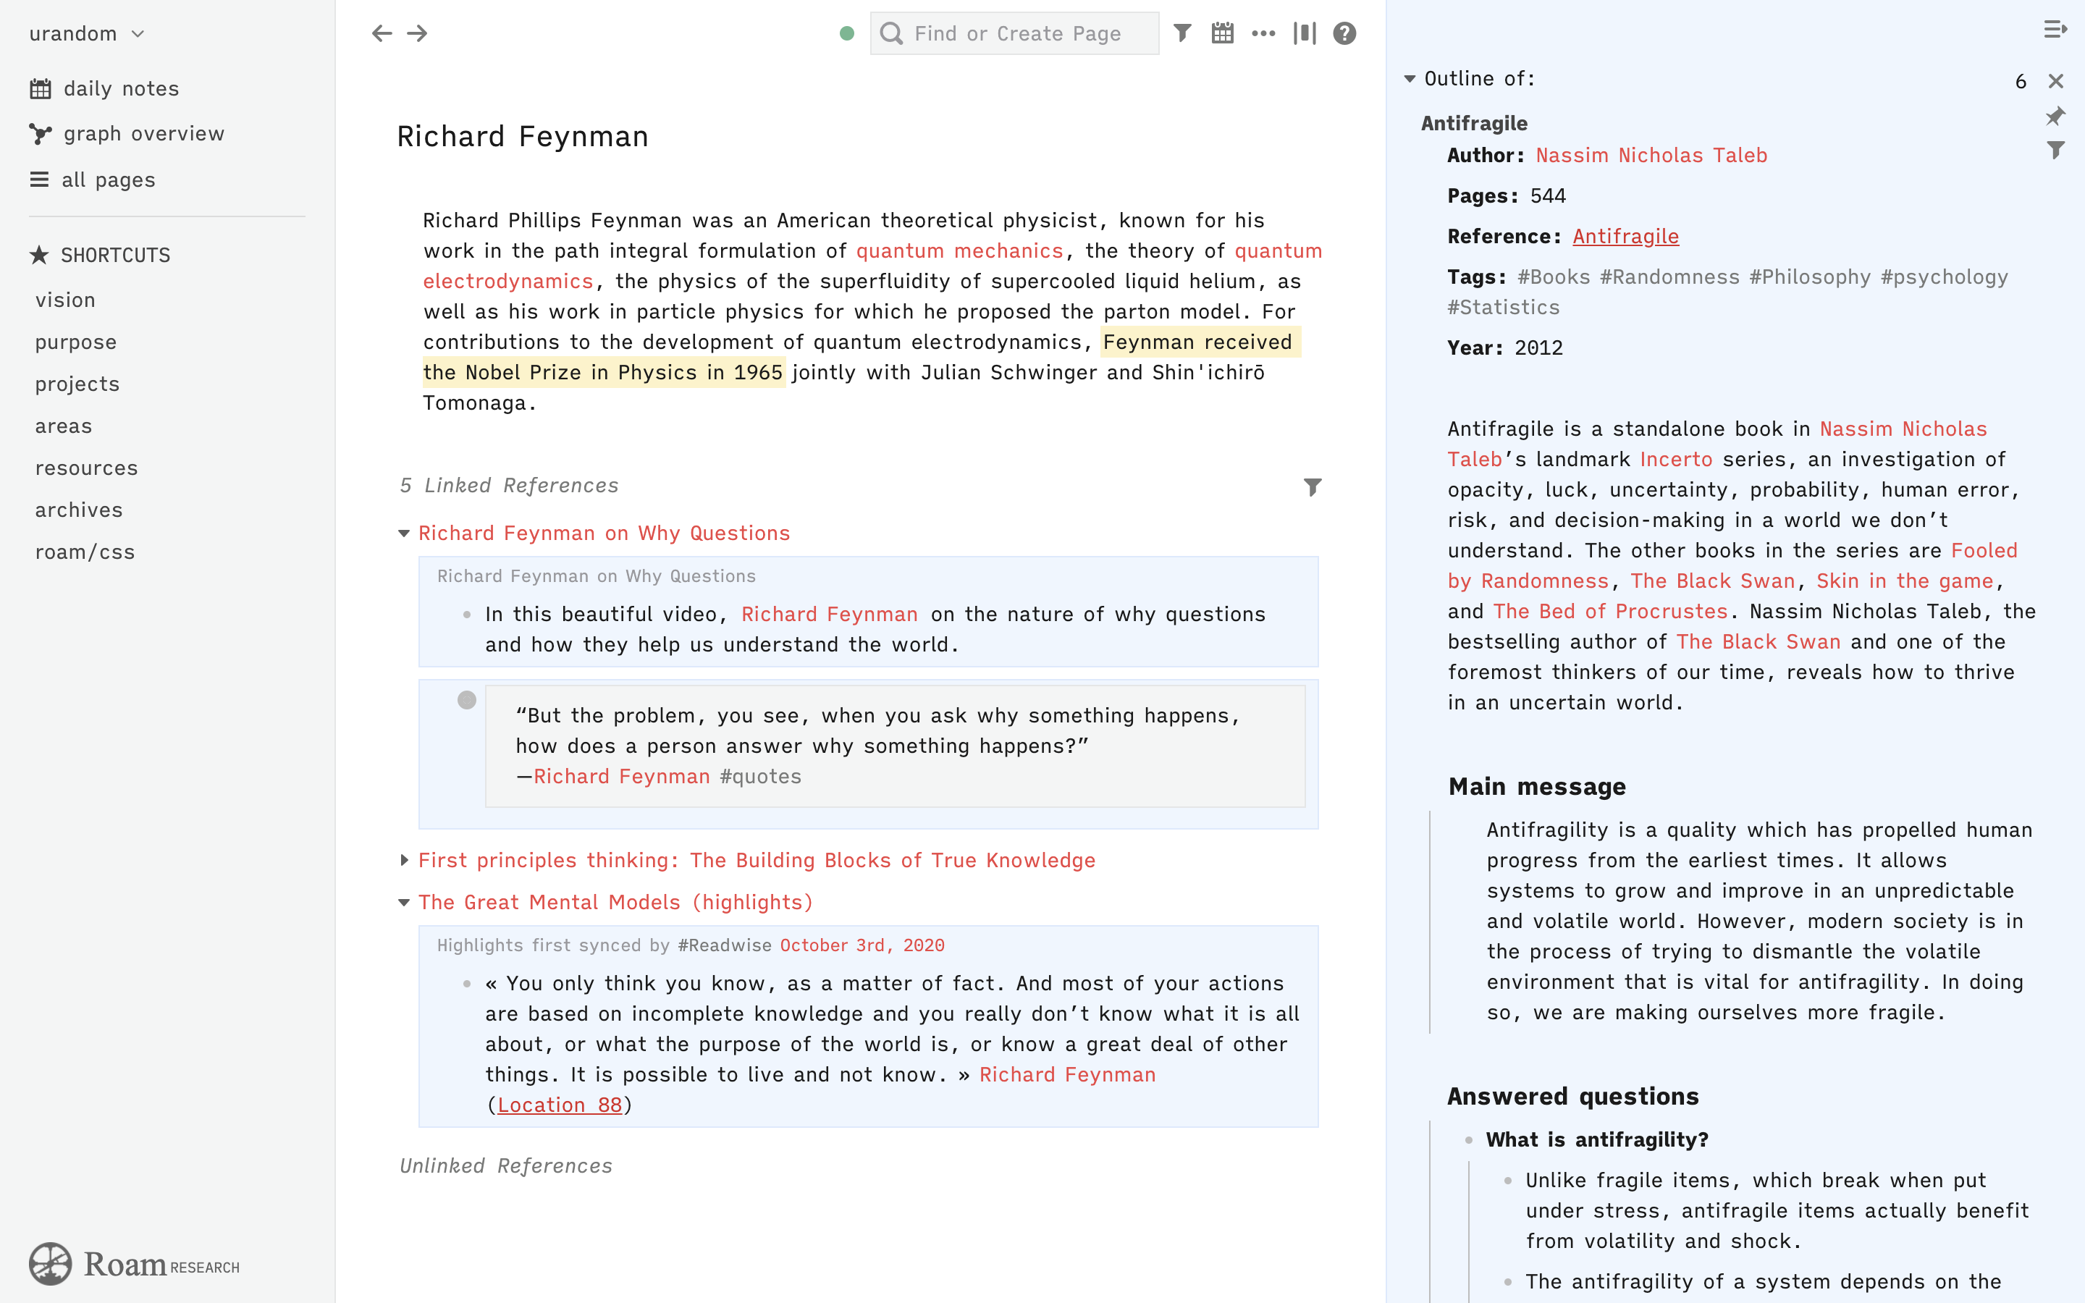
Task: Collapse The Great Mental Models reference
Action: (x=404, y=902)
